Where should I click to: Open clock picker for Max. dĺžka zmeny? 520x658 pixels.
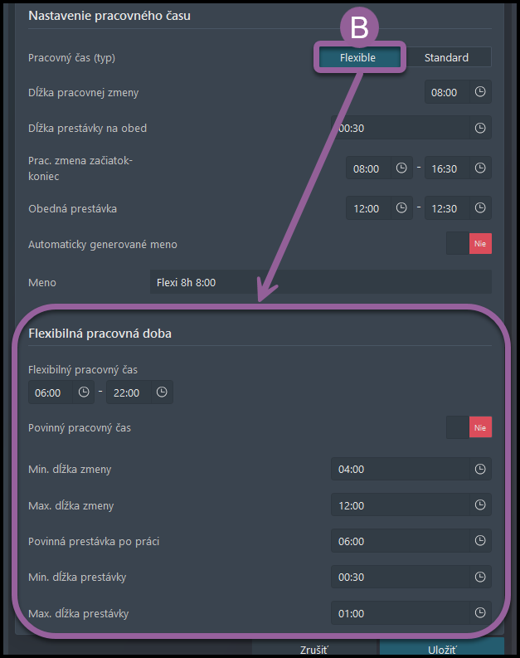[x=480, y=504]
